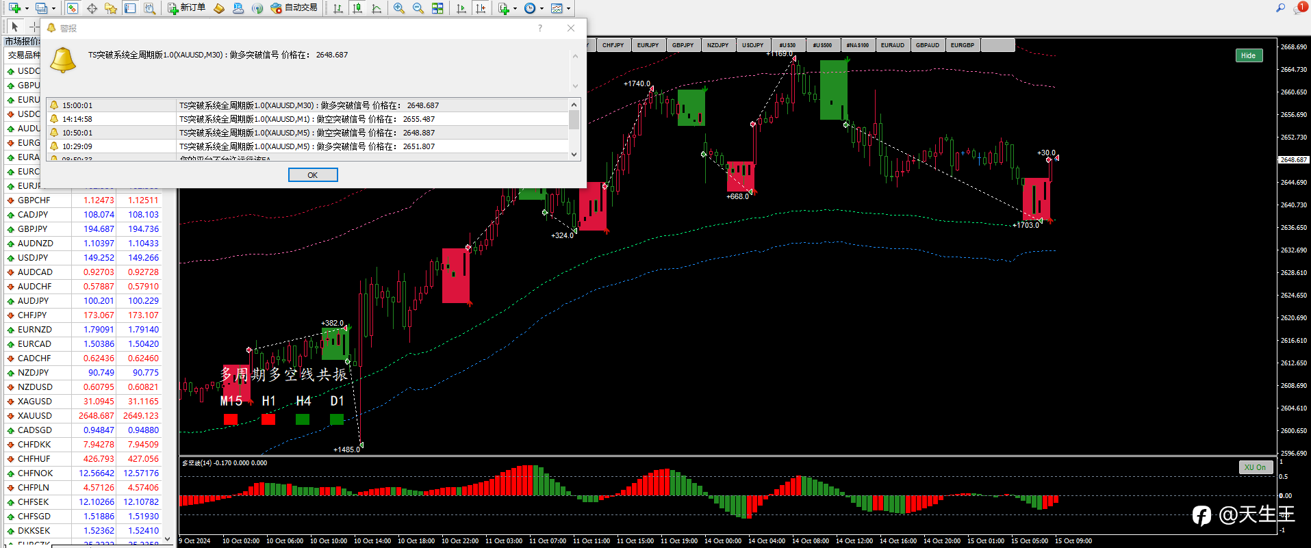Click the alert list scroll down arrow
1311x548 pixels.
coord(574,155)
